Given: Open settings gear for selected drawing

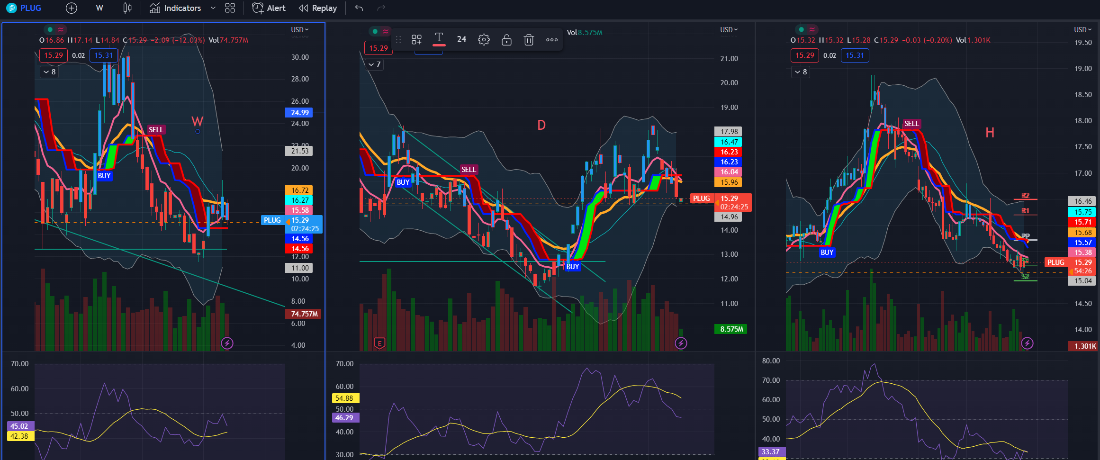Looking at the screenshot, I should (484, 40).
